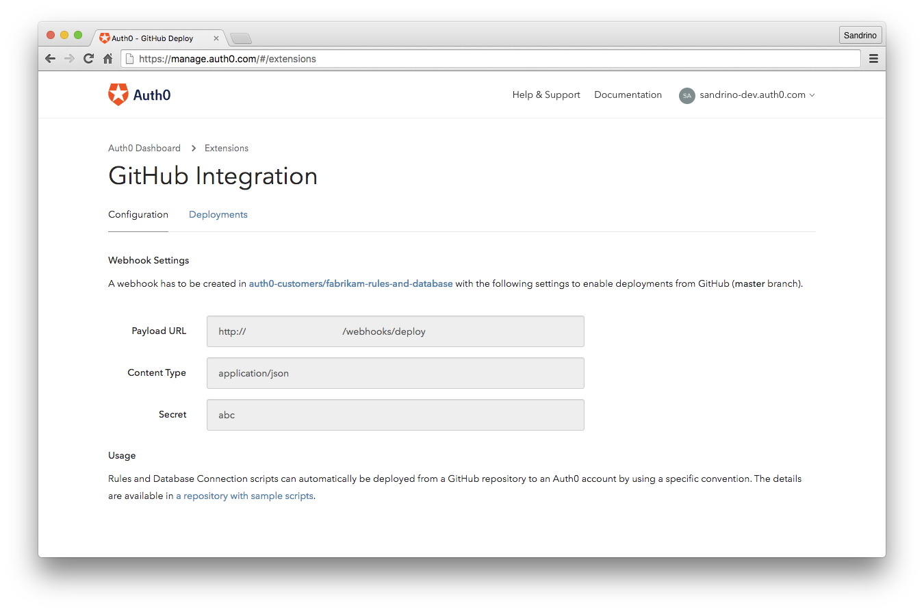Expand the sandrino-dev.auth0.com account dropdown
This screenshot has width=924, height=612.
(x=752, y=94)
